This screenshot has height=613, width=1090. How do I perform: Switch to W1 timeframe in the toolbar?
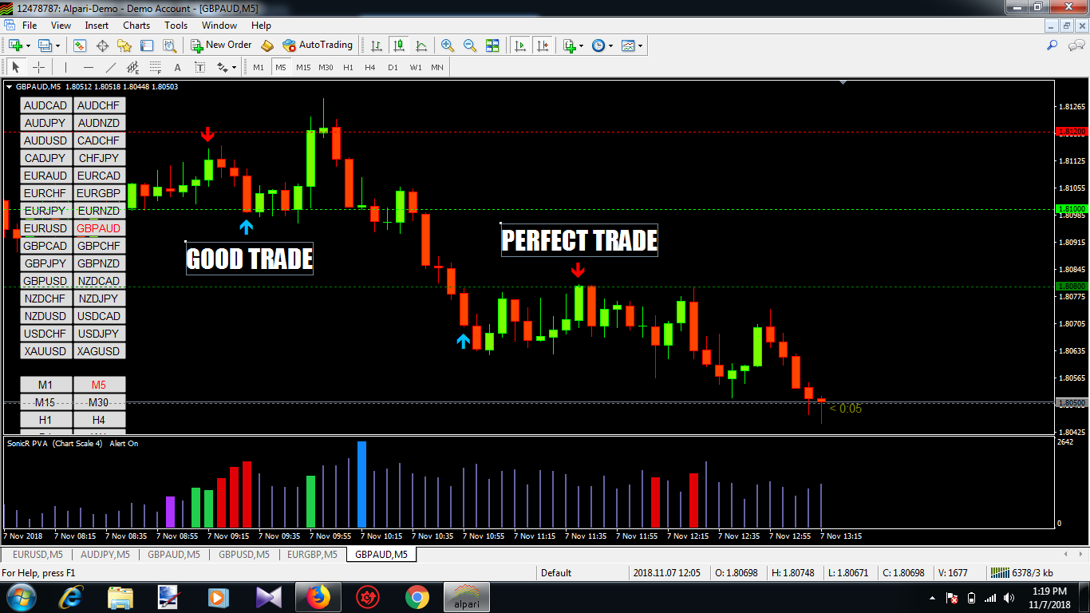point(416,67)
